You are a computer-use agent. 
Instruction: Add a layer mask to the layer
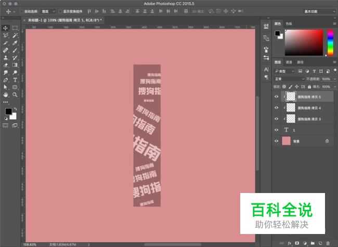297,243
